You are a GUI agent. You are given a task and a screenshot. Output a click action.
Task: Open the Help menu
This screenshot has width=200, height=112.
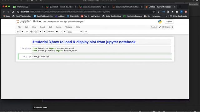click(78, 27)
